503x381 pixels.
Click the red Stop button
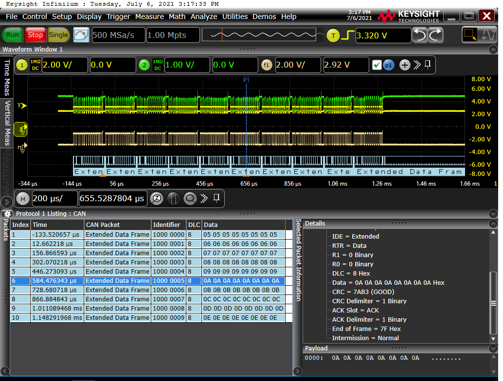[x=36, y=35]
